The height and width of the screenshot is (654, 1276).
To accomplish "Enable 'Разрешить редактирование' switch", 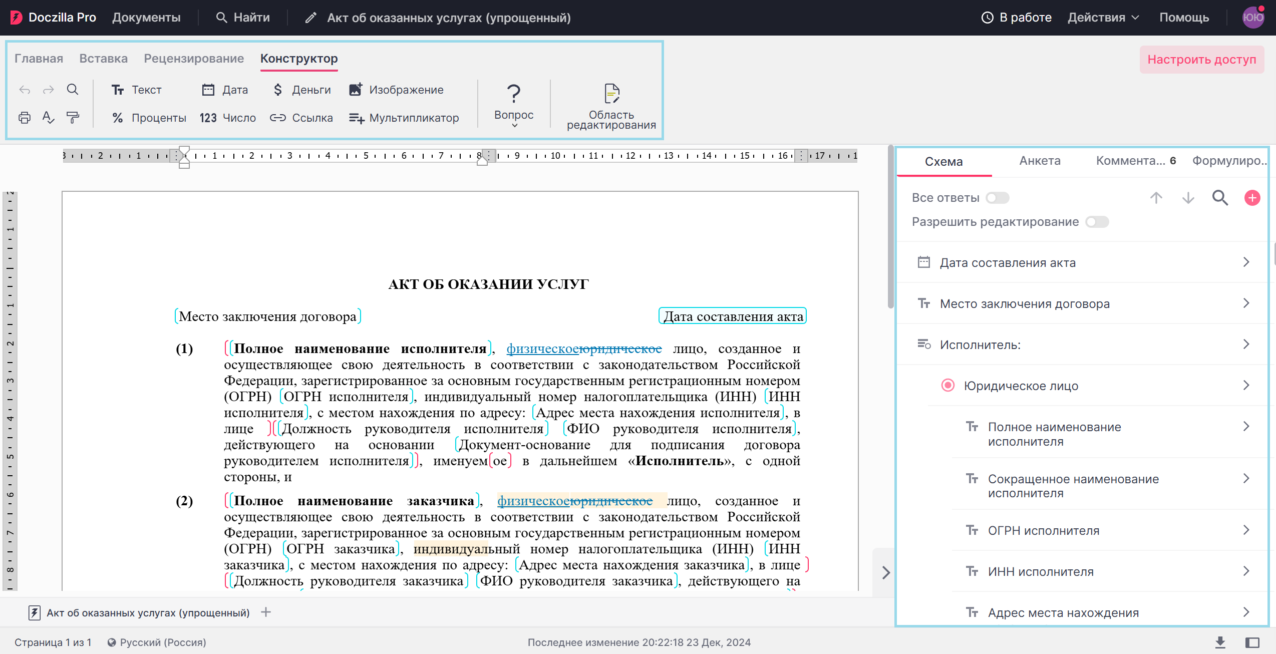I will (x=1097, y=222).
